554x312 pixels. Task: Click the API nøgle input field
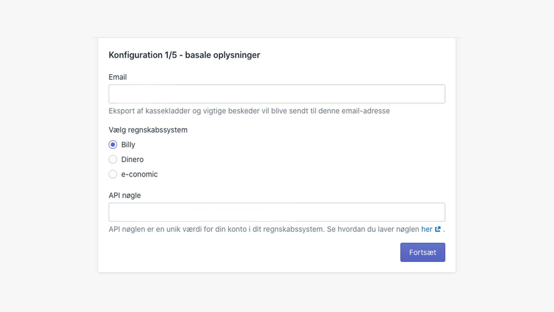pos(277,212)
